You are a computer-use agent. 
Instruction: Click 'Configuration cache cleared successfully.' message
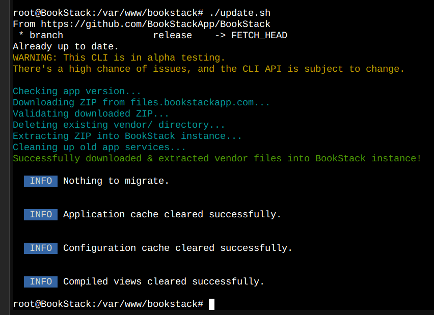(x=177, y=248)
